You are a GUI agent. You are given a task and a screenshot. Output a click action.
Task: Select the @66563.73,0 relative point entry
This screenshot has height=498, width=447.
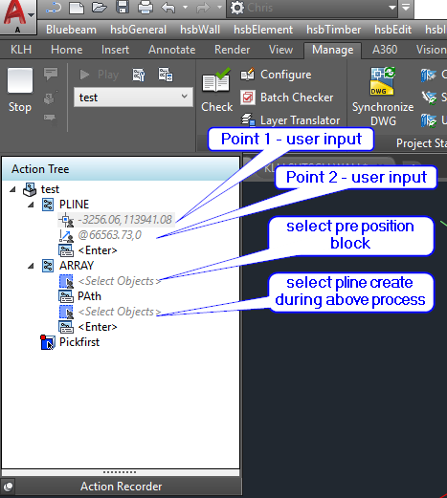(x=109, y=235)
